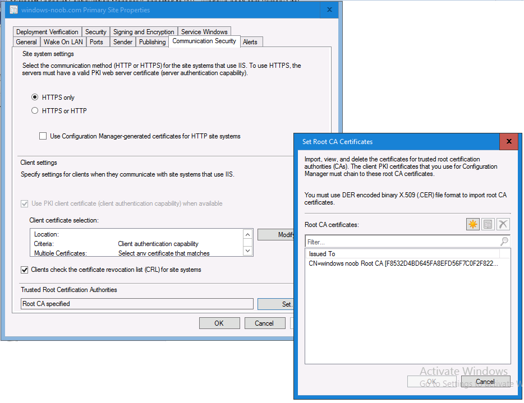The image size is (524, 403).
Task: Click OK in Primary Site Properties
Action: click(x=219, y=323)
